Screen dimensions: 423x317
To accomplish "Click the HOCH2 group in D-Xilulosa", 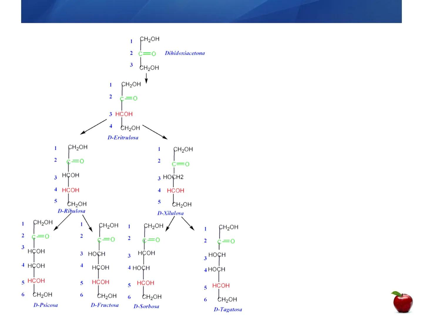I will pyautogui.click(x=173, y=177).
